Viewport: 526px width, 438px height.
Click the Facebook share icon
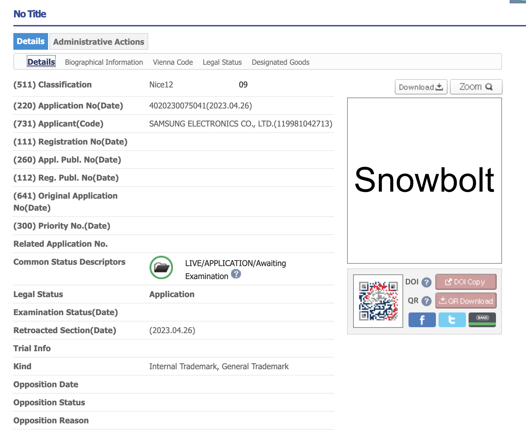click(x=422, y=320)
